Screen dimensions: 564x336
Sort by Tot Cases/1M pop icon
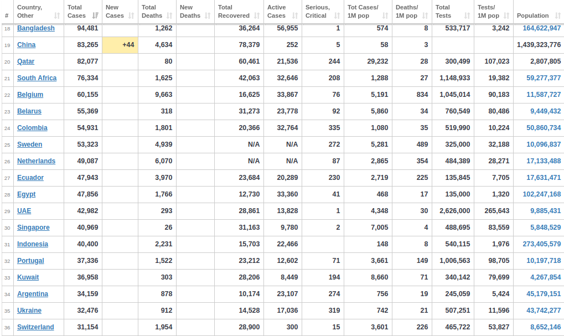pyautogui.click(x=385, y=16)
